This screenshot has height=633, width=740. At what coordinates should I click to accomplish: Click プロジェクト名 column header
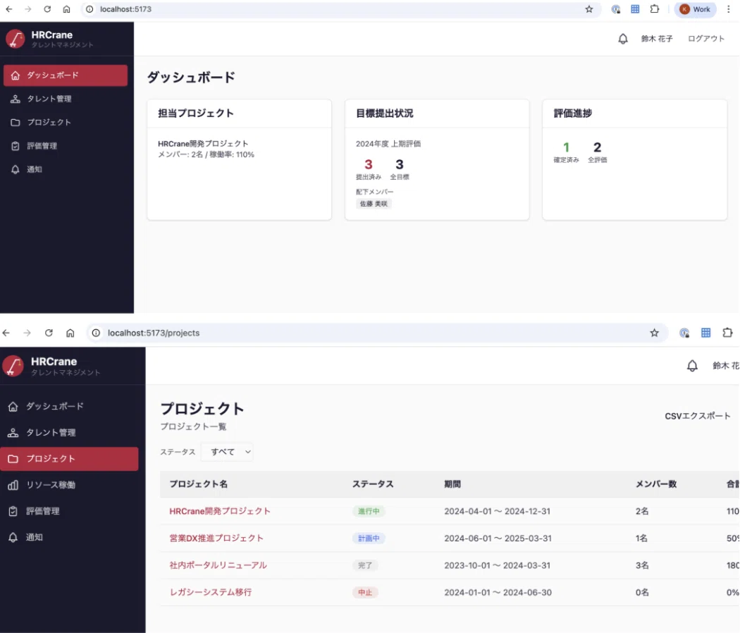click(x=198, y=484)
